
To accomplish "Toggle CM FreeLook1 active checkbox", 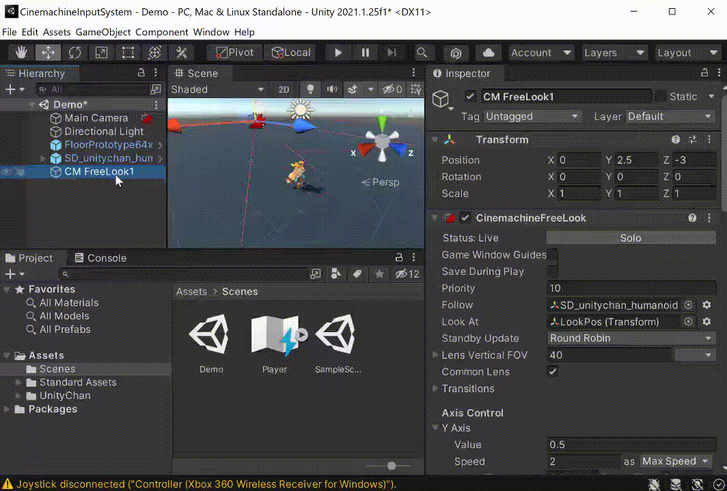I will (x=469, y=96).
